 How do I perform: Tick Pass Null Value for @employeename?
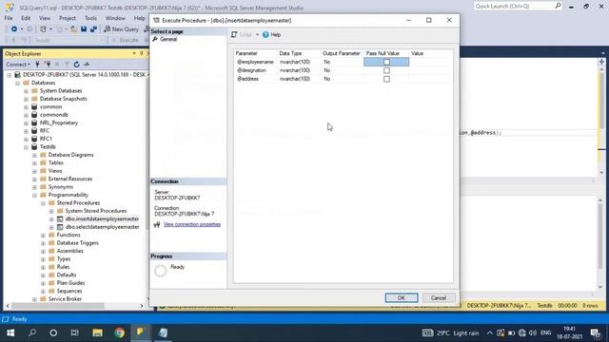386,62
